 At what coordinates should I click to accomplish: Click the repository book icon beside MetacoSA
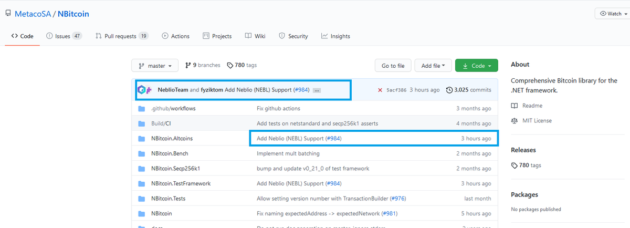click(x=8, y=14)
